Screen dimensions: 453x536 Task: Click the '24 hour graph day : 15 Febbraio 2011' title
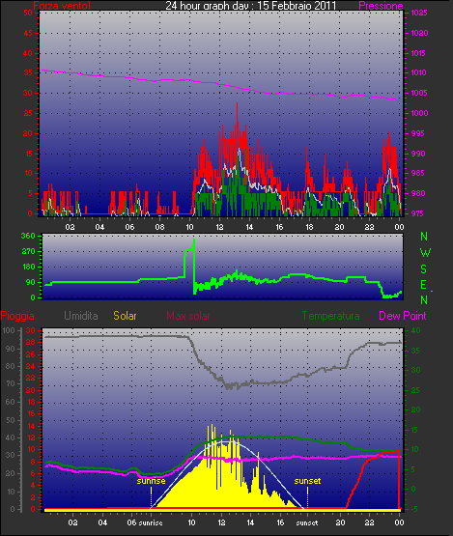click(251, 6)
